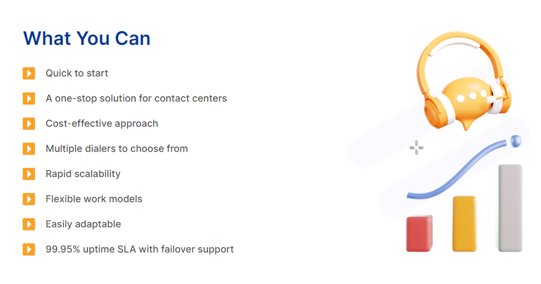Select the arrow icon next to Rapid scalability

(29, 174)
